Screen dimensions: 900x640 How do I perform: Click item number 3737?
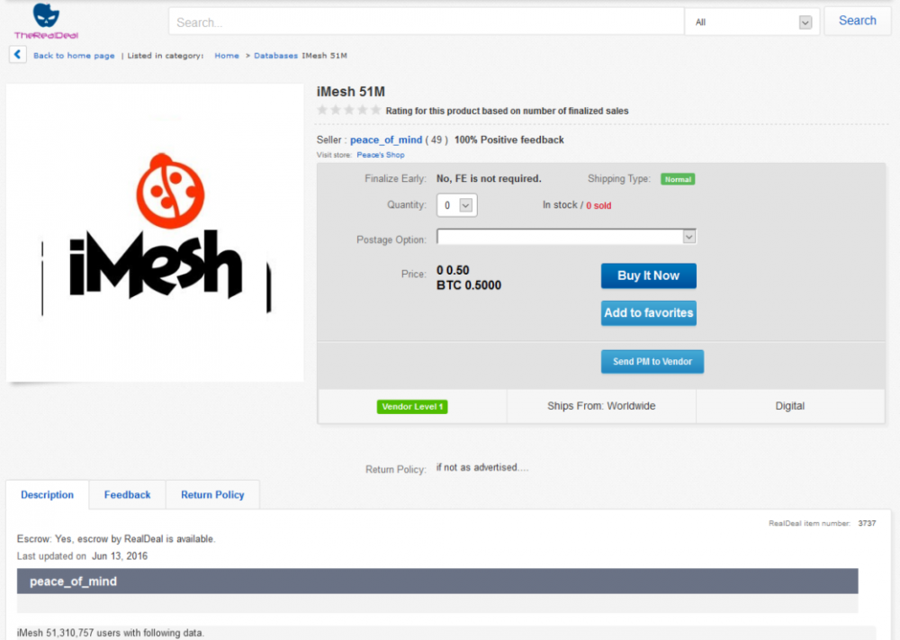867,523
